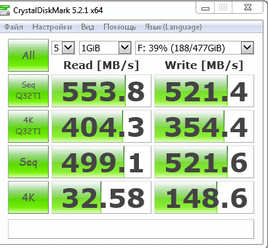Open the drive F: selection dropdown
Viewport: 268px width, 248px height.
194,47
